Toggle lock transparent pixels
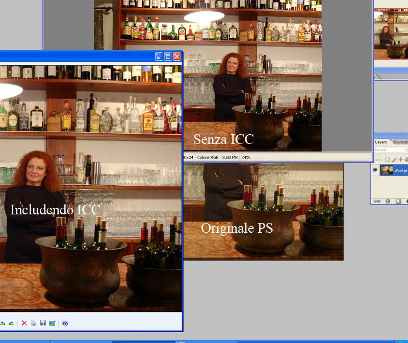This screenshot has width=408, height=343. click(386, 160)
